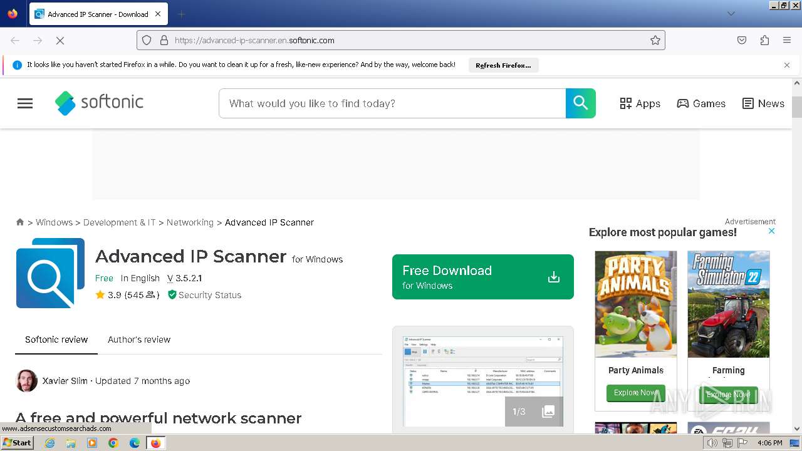The image size is (802, 451).
Task: Open the Games section
Action: point(701,103)
